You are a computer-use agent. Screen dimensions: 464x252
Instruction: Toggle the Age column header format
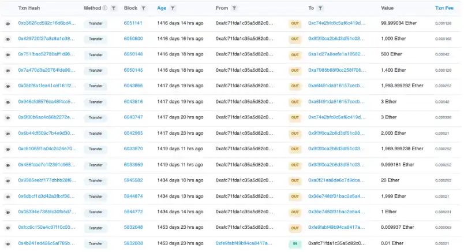coord(162,8)
